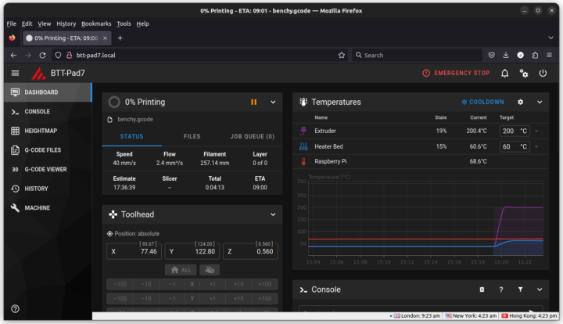
Task: Toggle motors off button in Toolhead
Action: point(210,270)
